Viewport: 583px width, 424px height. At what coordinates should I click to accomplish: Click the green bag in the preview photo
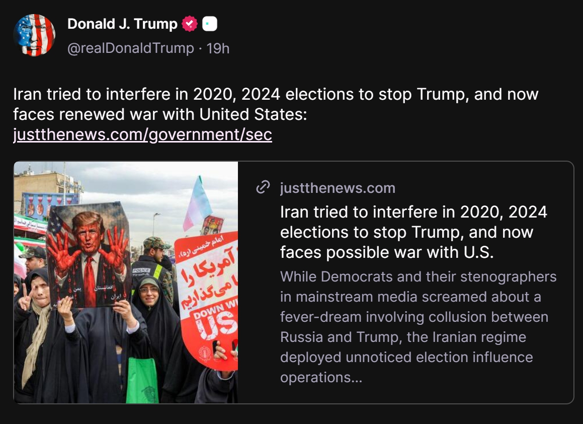tap(142, 381)
